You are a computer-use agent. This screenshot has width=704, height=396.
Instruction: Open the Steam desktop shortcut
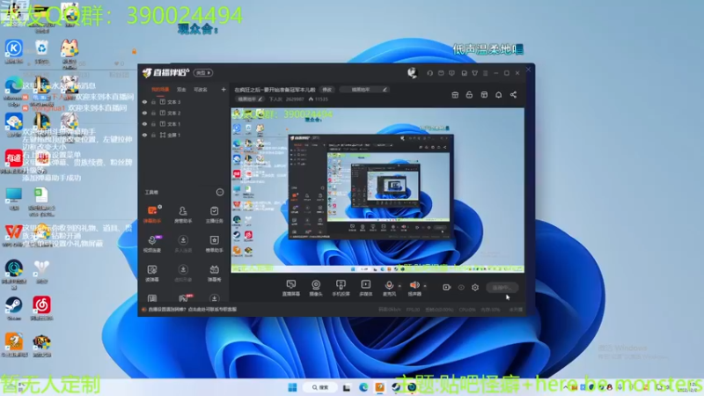(x=14, y=308)
